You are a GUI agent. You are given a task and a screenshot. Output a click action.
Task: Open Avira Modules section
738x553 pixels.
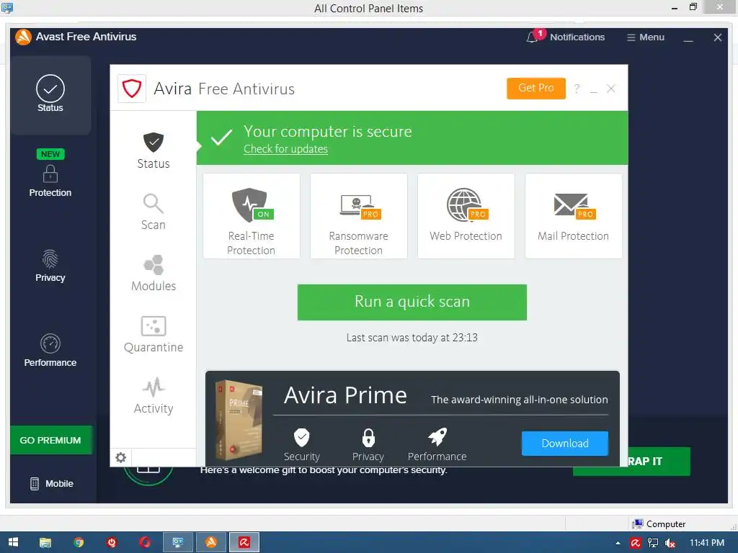[x=154, y=273]
